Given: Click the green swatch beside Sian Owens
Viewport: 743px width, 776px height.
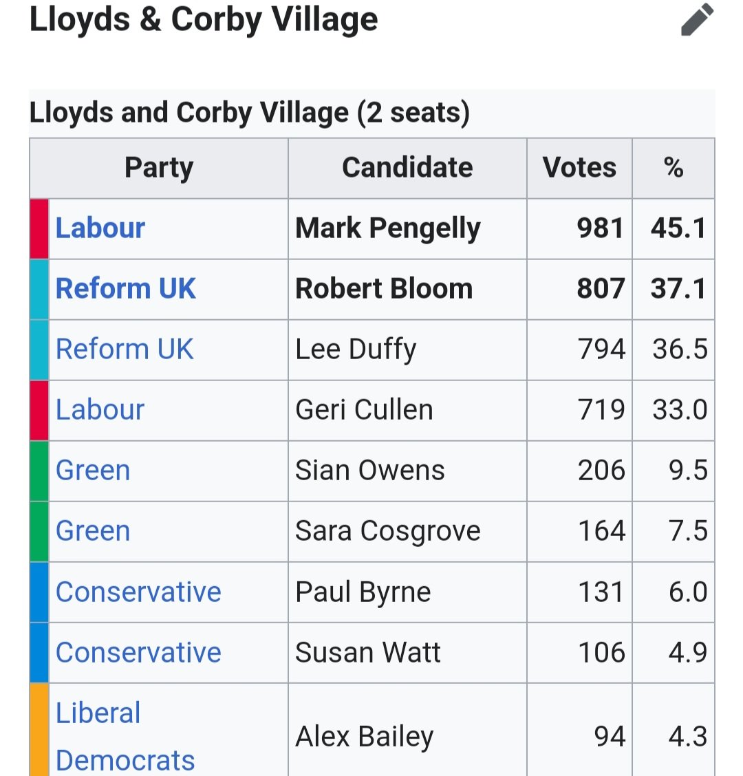Looking at the screenshot, I should point(40,471).
